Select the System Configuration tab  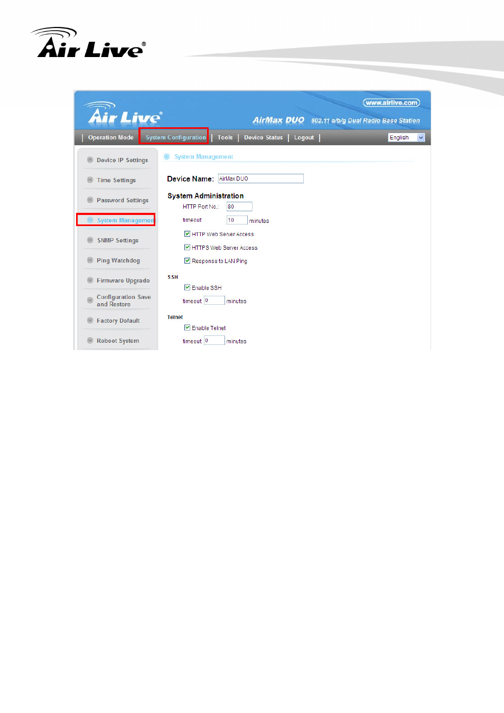[175, 137]
